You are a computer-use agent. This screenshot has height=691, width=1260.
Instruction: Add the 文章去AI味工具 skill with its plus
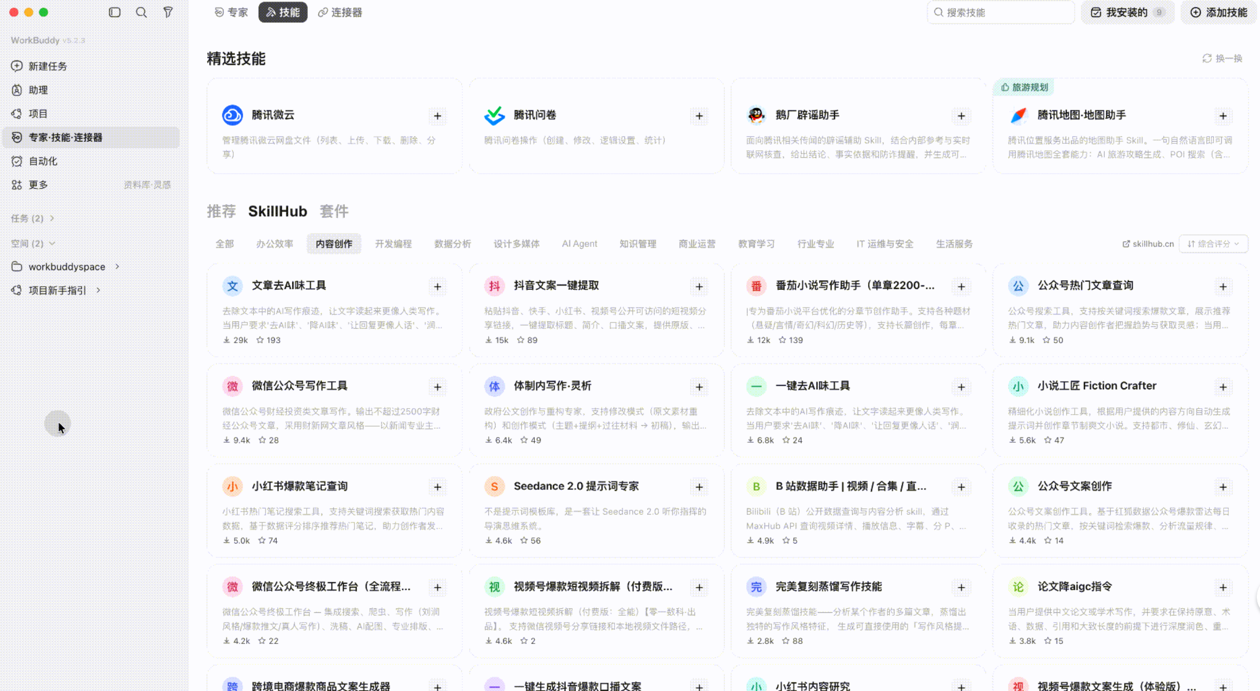[x=437, y=287]
